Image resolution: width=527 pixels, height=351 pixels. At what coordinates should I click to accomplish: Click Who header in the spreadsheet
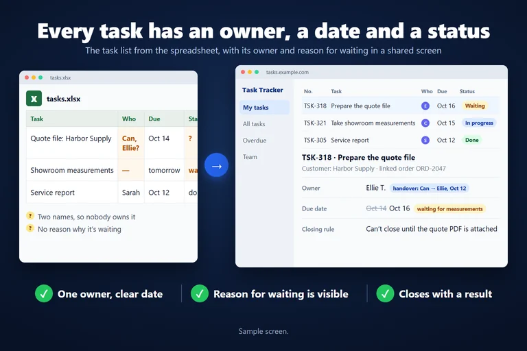(x=131, y=119)
